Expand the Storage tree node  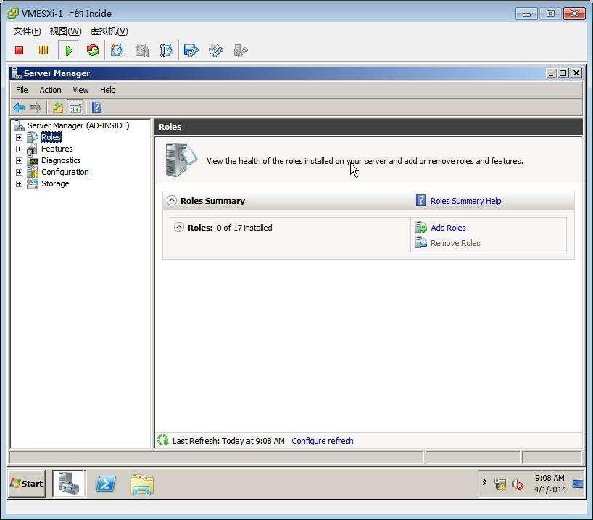pos(20,184)
